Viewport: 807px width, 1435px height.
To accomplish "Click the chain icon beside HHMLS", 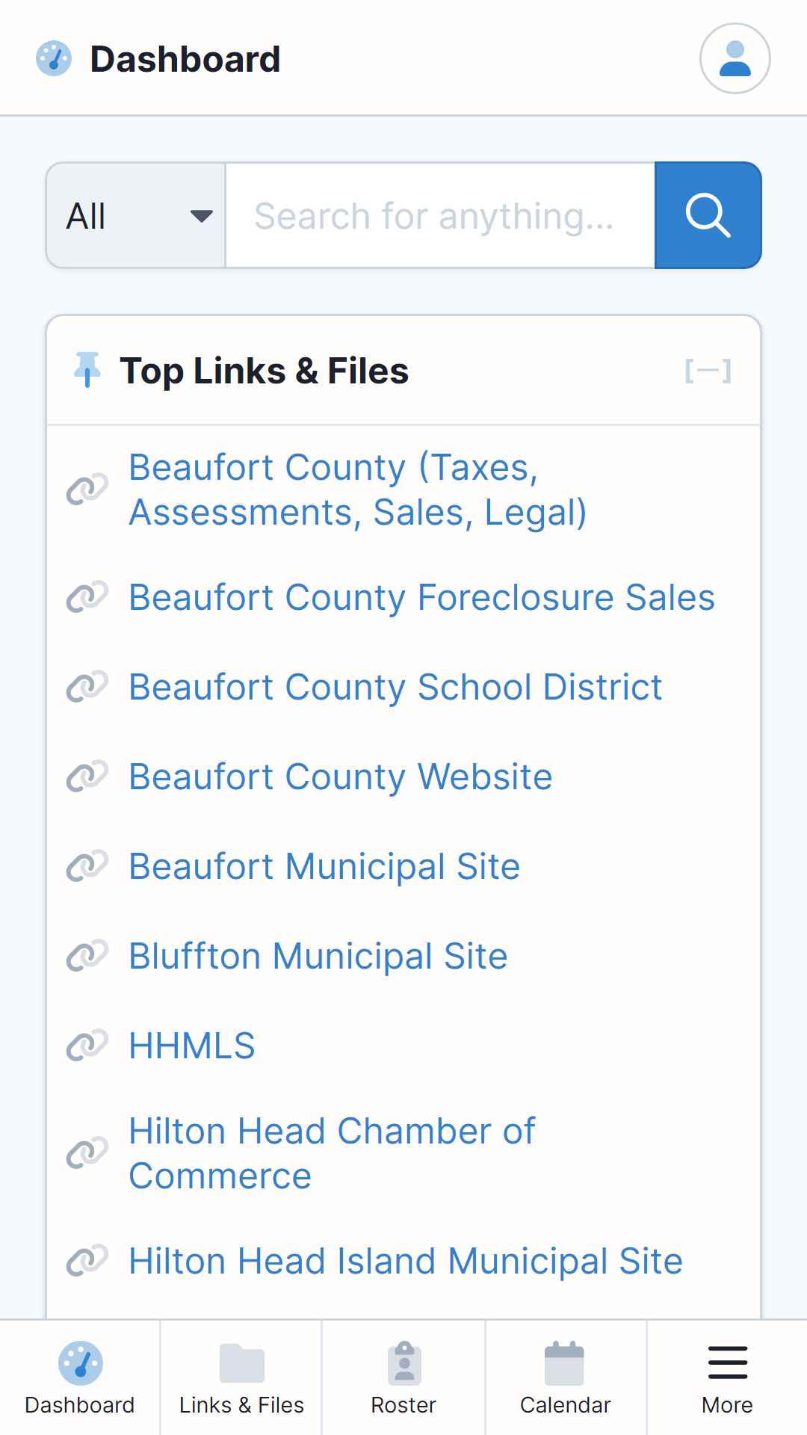I will coord(87,1046).
